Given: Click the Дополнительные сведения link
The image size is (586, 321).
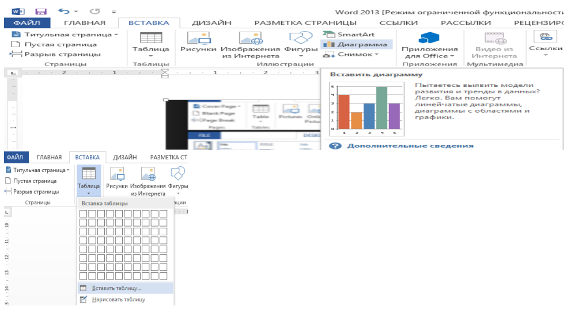Looking at the screenshot, I should click(x=410, y=146).
